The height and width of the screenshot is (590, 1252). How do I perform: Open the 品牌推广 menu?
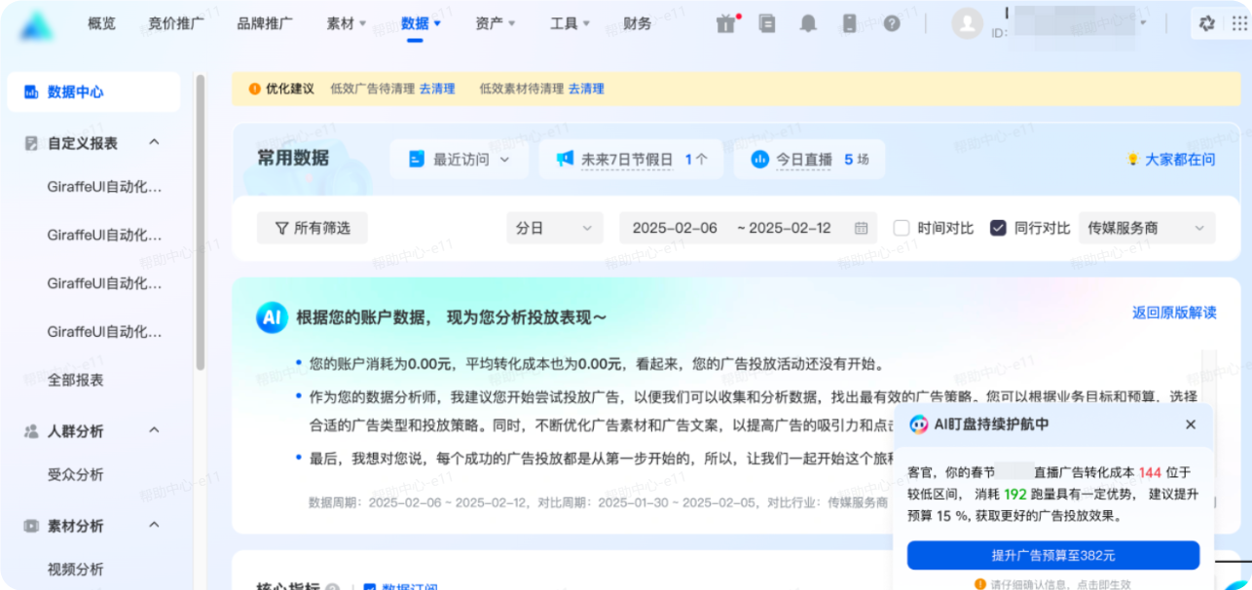coord(265,23)
